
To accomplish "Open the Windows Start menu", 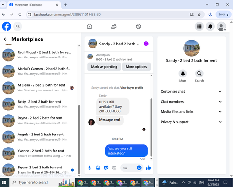I will click(x=4, y=182).
